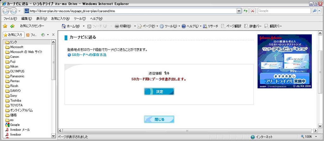Open the ヘルプ menu in menu bar

pyautogui.click(x=96, y=19)
